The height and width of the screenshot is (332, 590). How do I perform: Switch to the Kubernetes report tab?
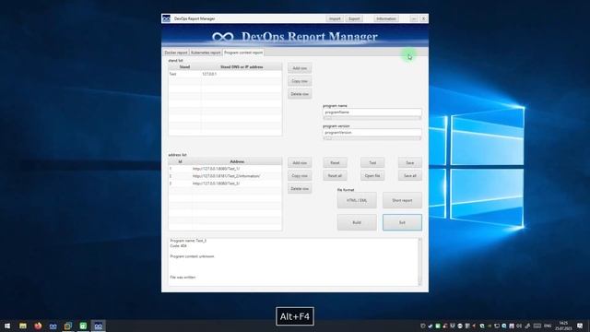click(206, 53)
